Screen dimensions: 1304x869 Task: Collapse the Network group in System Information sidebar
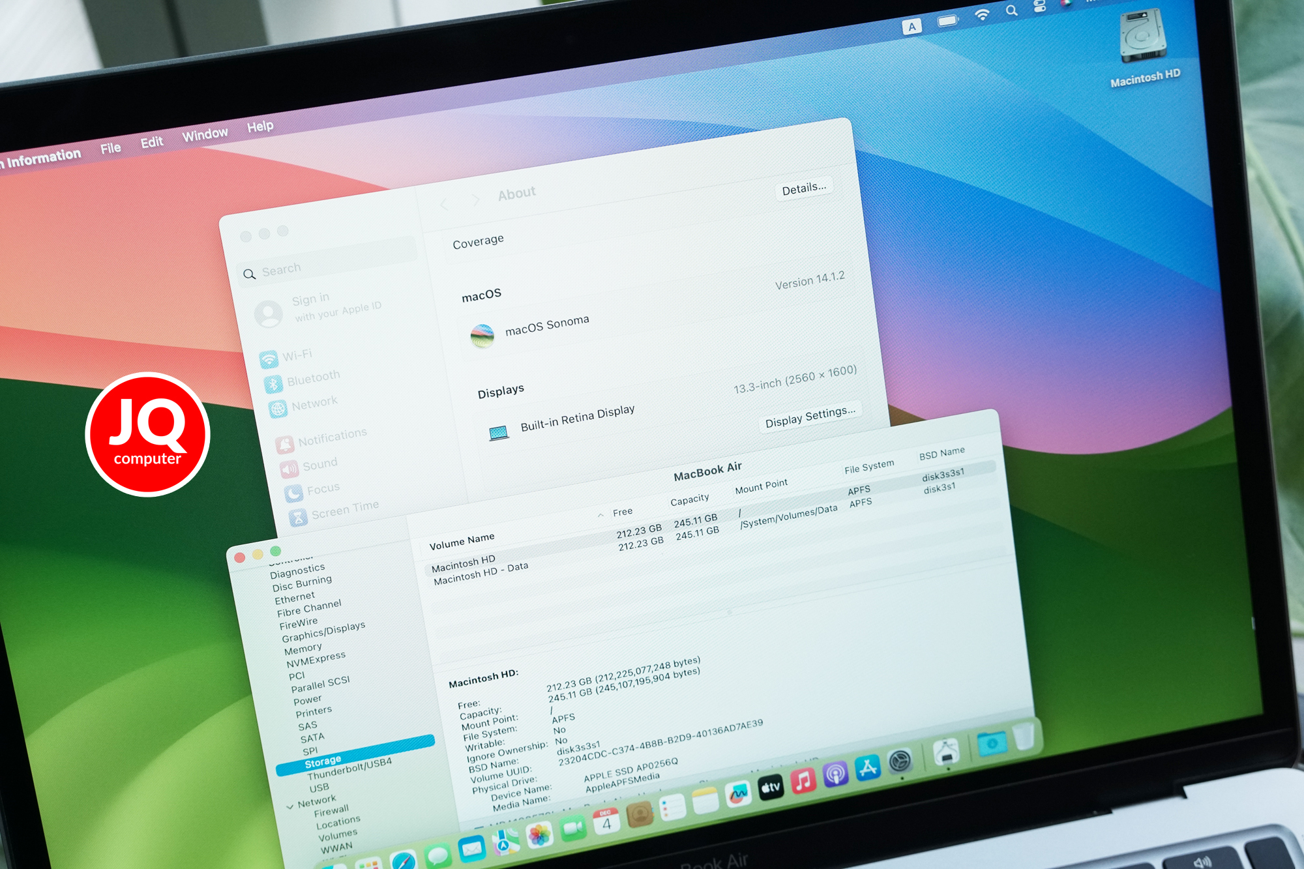pos(289,807)
